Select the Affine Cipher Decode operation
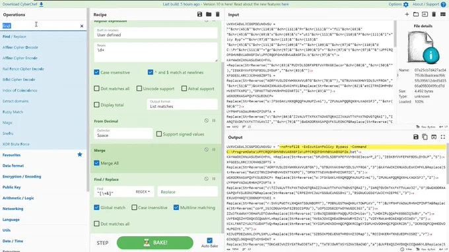This screenshot has height=252, width=449. click(x=43, y=47)
